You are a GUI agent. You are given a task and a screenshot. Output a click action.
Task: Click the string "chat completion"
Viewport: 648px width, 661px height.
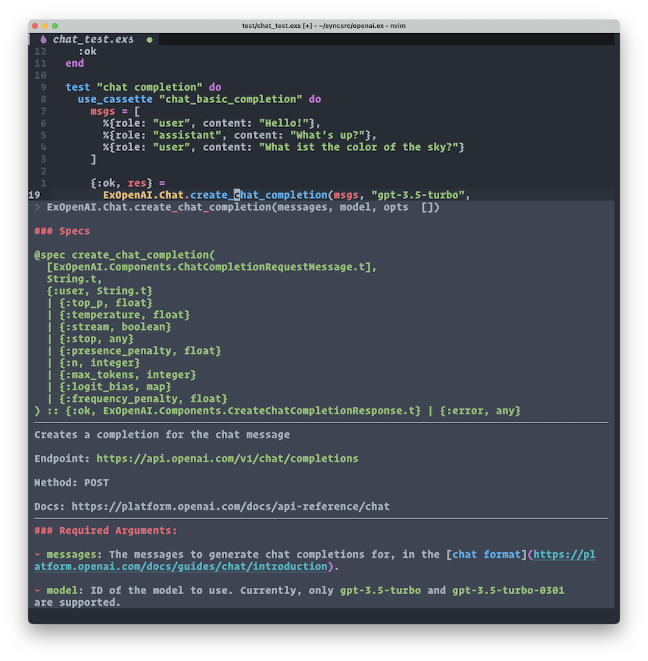point(150,87)
